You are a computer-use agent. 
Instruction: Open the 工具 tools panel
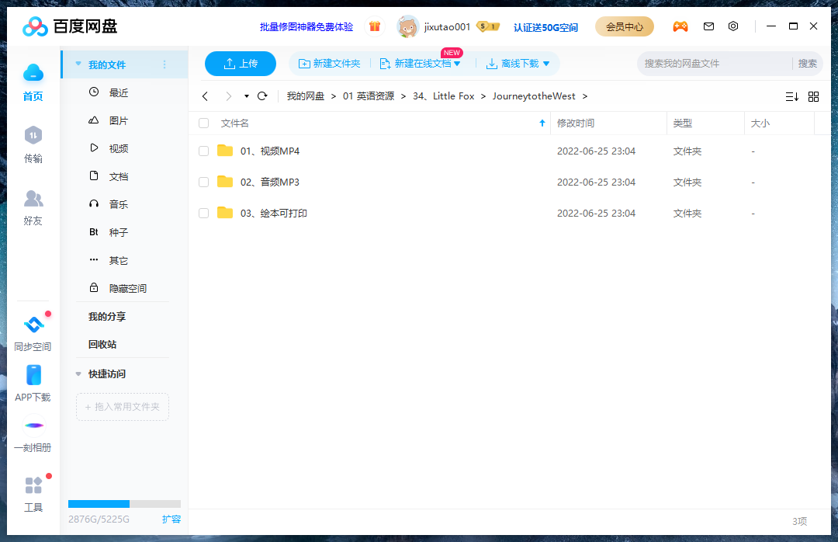[33, 494]
